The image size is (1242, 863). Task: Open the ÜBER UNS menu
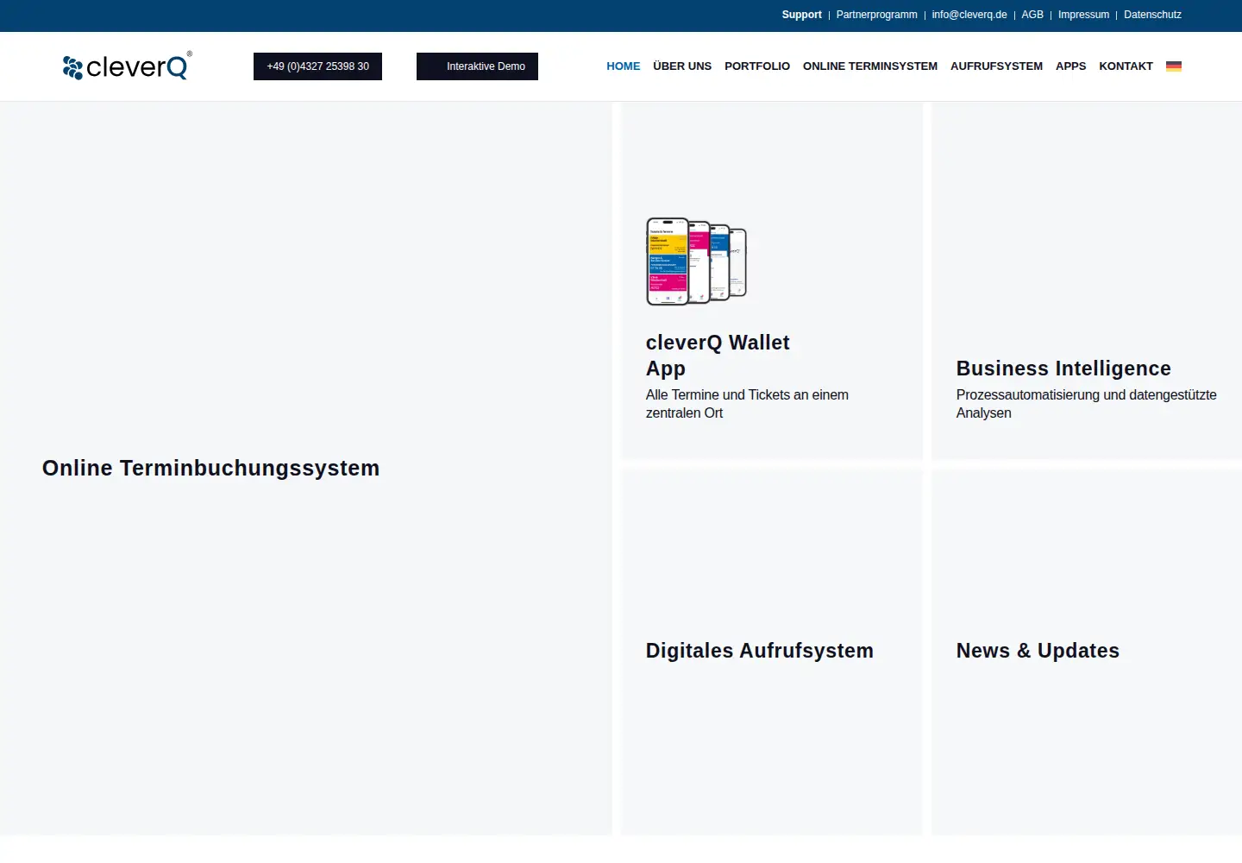coord(682,66)
